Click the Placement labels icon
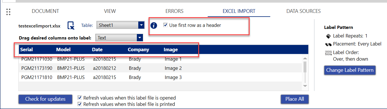This screenshot has width=387, height=109. point(328,44)
